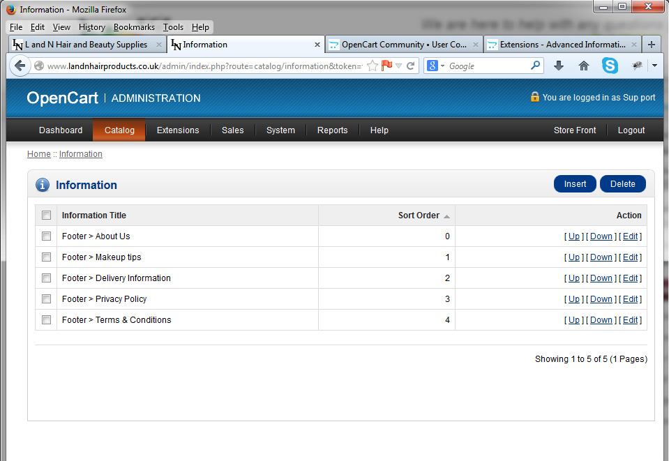The width and height of the screenshot is (669, 461).
Task: Click the globe site identity icon
Action: click(x=39, y=66)
